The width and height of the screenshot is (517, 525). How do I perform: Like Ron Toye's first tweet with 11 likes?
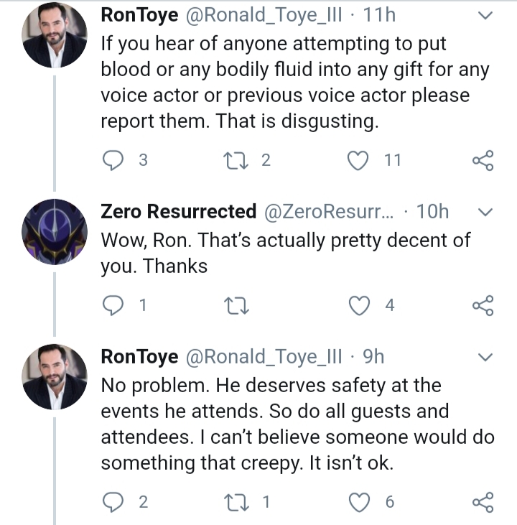pyautogui.click(x=358, y=160)
